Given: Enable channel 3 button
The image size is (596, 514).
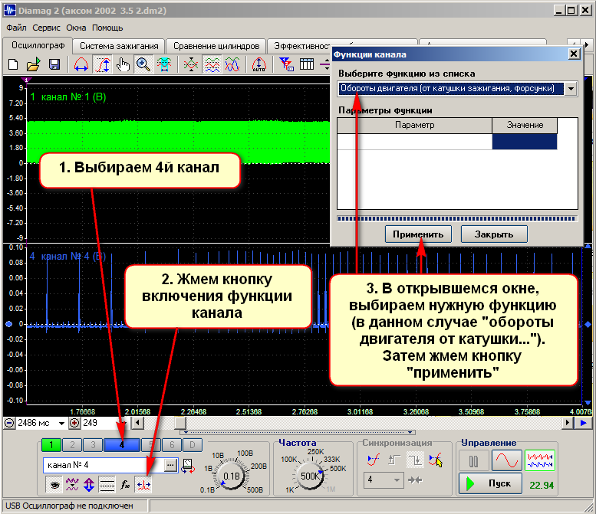Looking at the screenshot, I should (x=93, y=445).
